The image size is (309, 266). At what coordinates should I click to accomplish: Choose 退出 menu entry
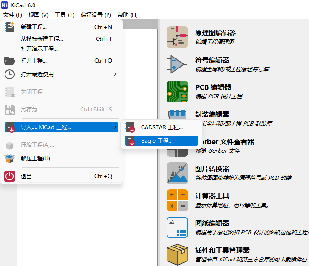pos(62,176)
